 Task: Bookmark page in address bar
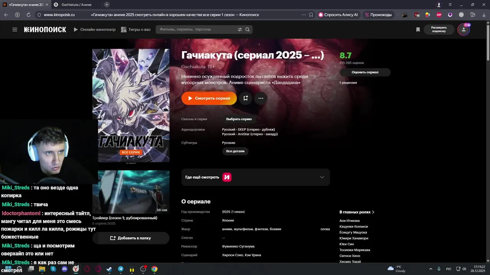311,15
